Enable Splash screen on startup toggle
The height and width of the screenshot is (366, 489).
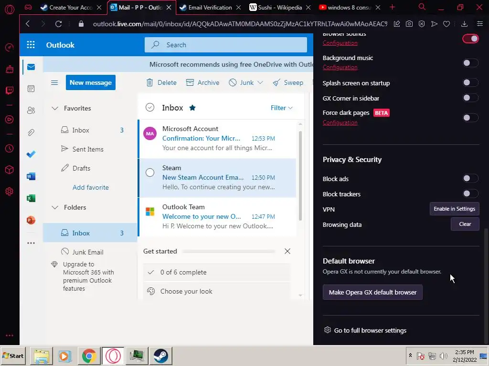coord(470,82)
